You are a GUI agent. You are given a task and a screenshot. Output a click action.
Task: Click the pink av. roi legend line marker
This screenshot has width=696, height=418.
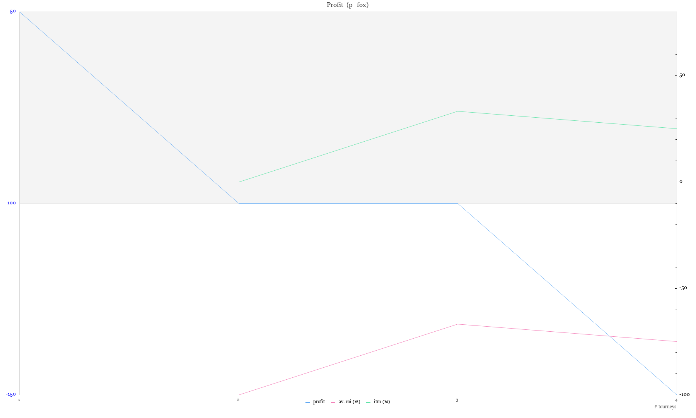coord(333,403)
